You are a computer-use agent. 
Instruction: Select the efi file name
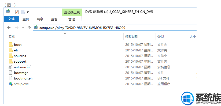[x=16, y=50]
